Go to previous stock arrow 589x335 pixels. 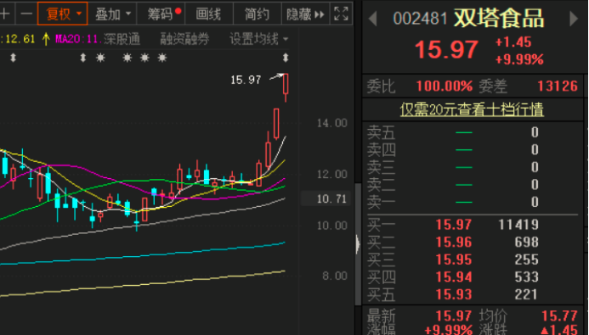372,19
